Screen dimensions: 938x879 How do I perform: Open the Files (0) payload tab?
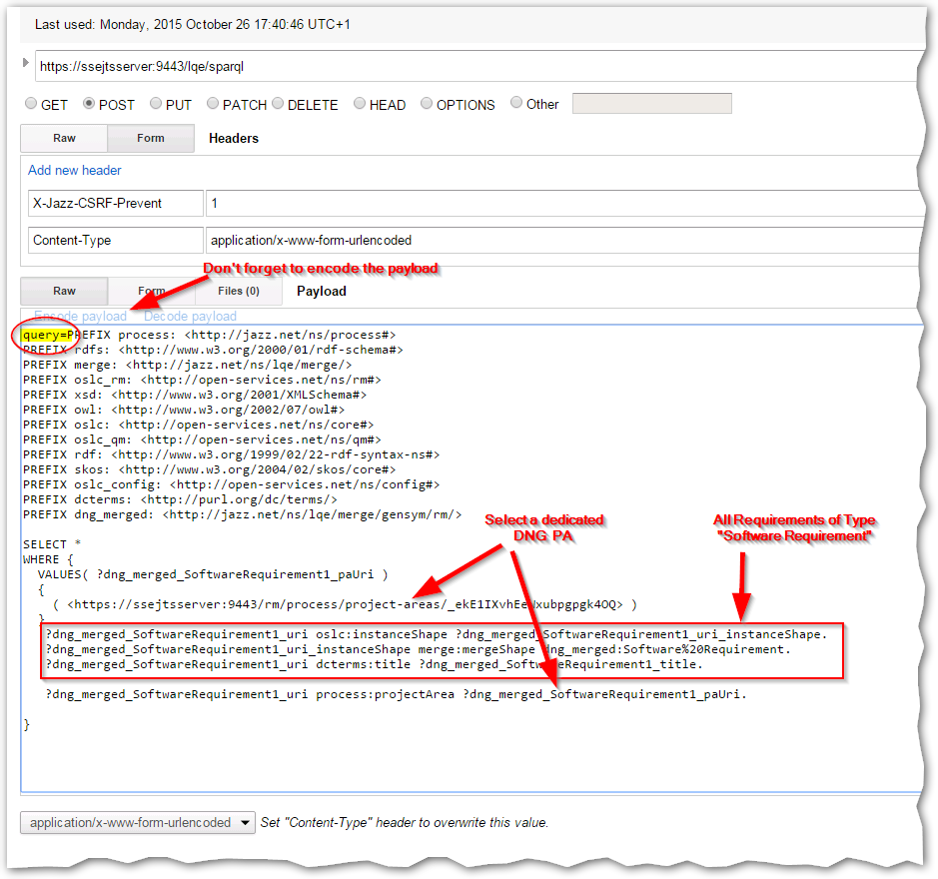point(238,292)
